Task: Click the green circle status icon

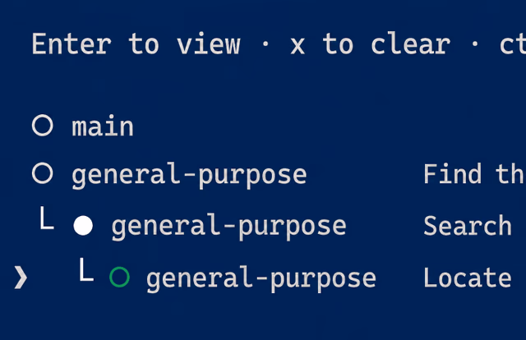Action: pos(119,277)
